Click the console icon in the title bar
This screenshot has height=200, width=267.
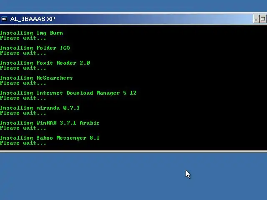(x=4, y=19)
